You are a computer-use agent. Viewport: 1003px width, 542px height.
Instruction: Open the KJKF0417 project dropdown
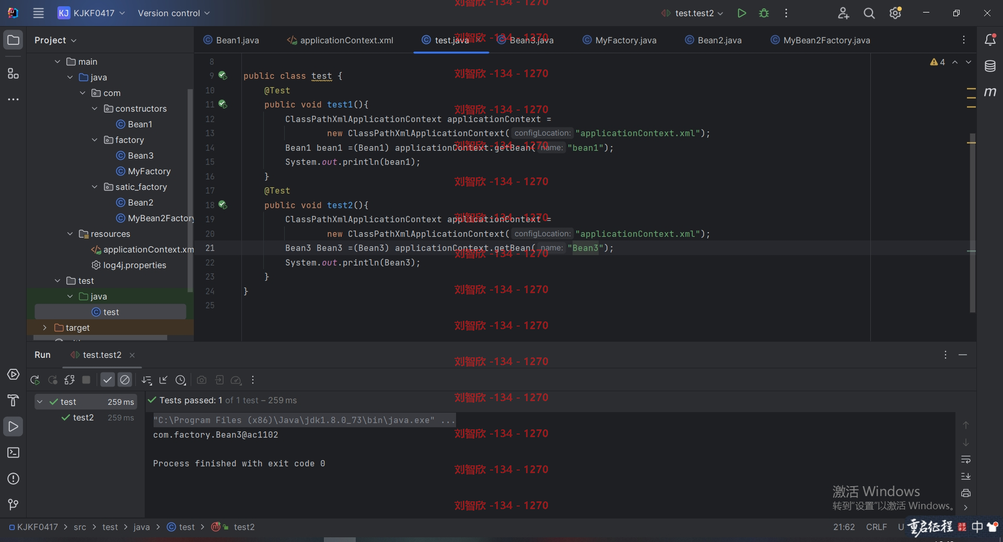pos(91,13)
